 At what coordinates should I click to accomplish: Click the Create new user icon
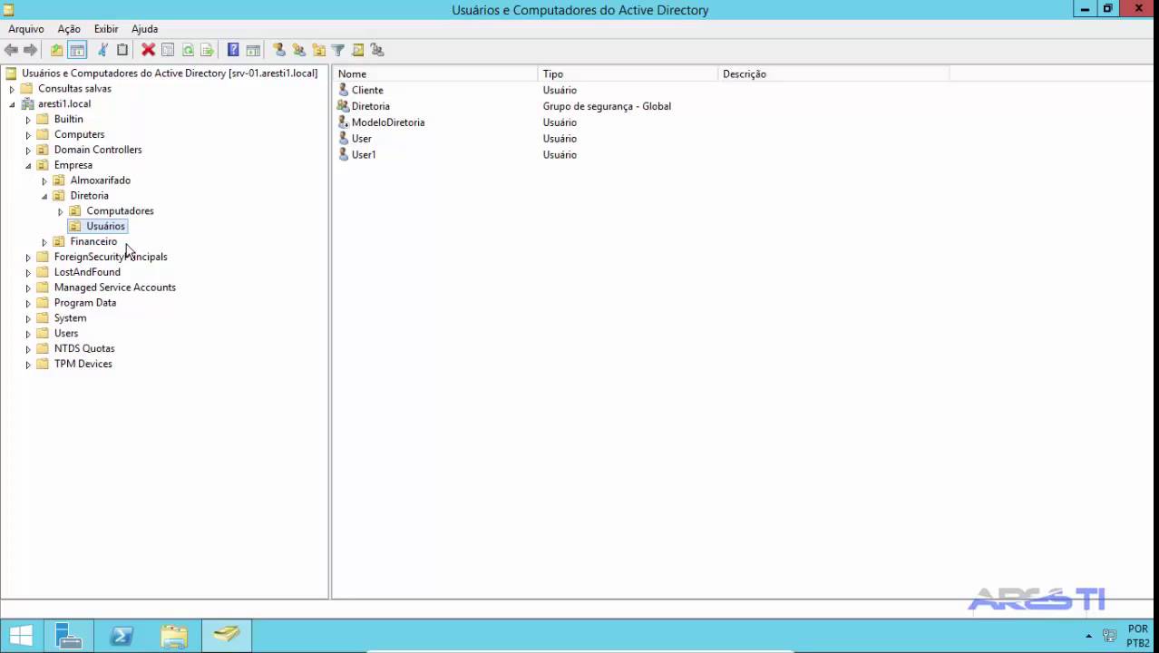pyautogui.click(x=278, y=50)
